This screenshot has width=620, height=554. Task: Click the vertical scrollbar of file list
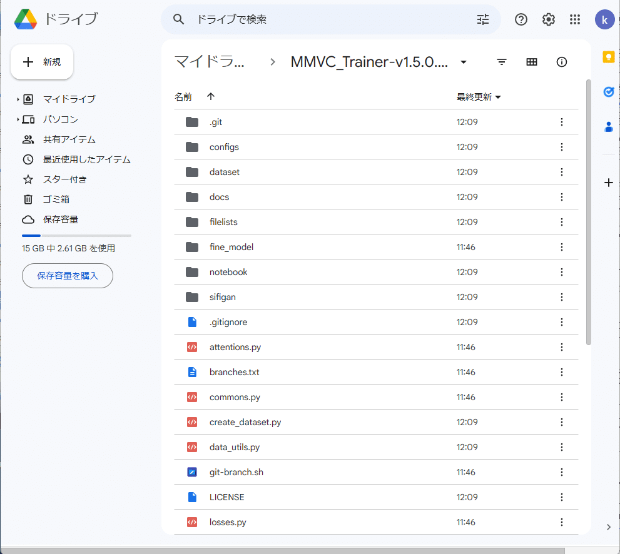[x=588, y=212]
